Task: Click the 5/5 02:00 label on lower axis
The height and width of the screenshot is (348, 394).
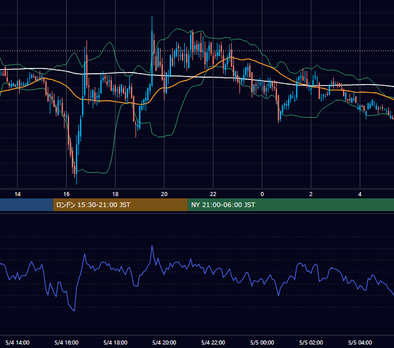Action: tap(311, 342)
